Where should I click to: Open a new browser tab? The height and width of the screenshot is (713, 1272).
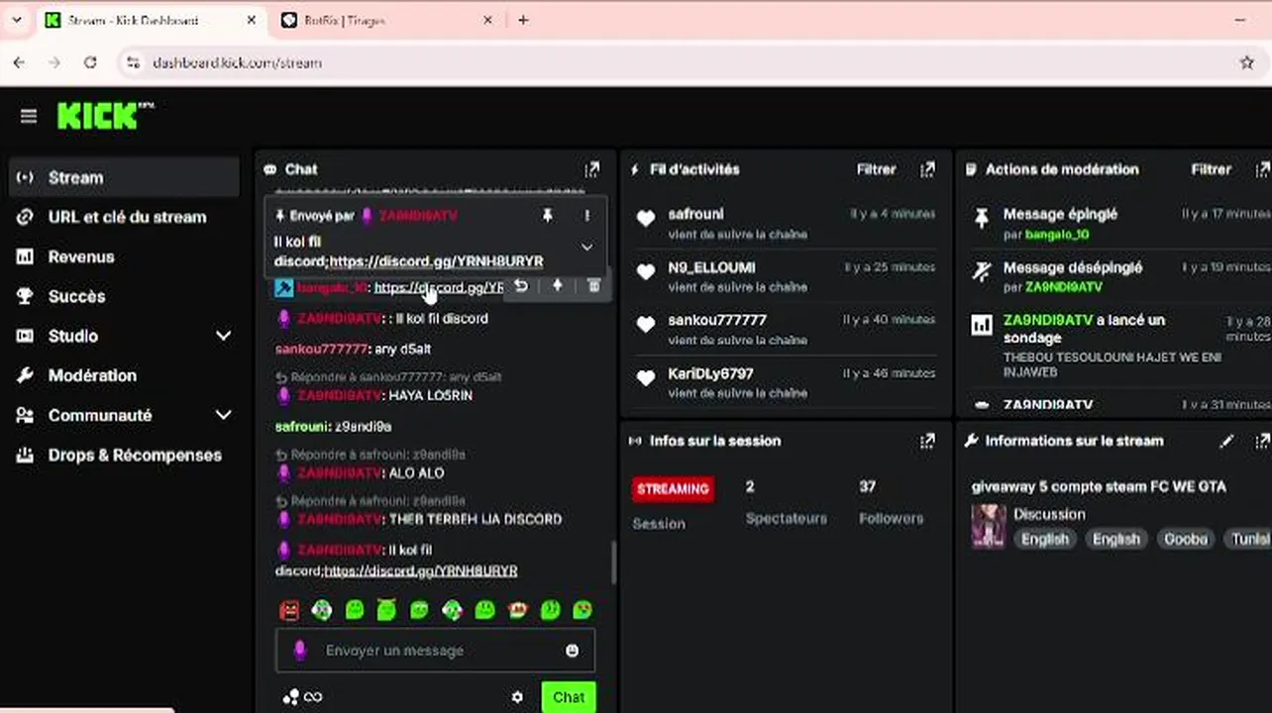(523, 20)
